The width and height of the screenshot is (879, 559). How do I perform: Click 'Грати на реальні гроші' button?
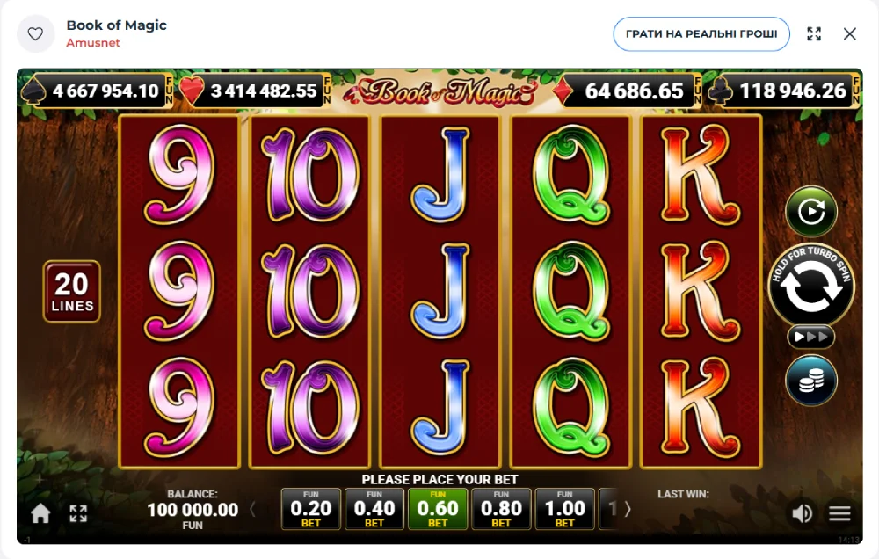point(701,34)
